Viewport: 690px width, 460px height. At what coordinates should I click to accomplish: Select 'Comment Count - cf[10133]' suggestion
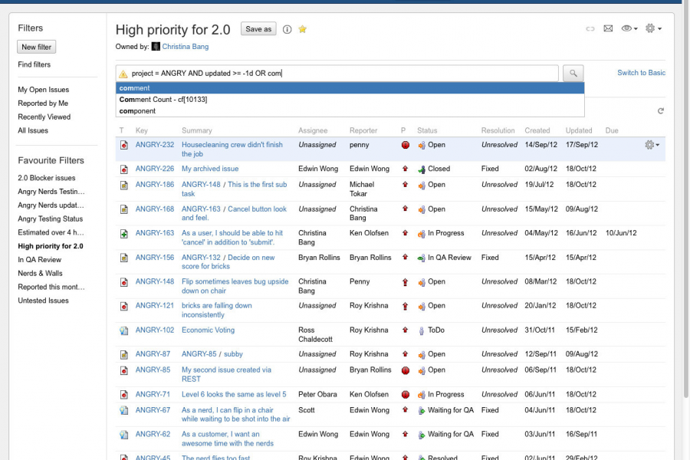[x=350, y=100]
